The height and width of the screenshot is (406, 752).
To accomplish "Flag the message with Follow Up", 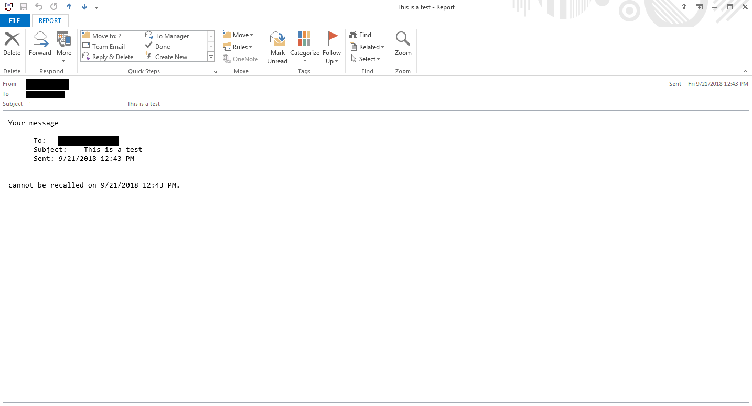I will (331, 47).
